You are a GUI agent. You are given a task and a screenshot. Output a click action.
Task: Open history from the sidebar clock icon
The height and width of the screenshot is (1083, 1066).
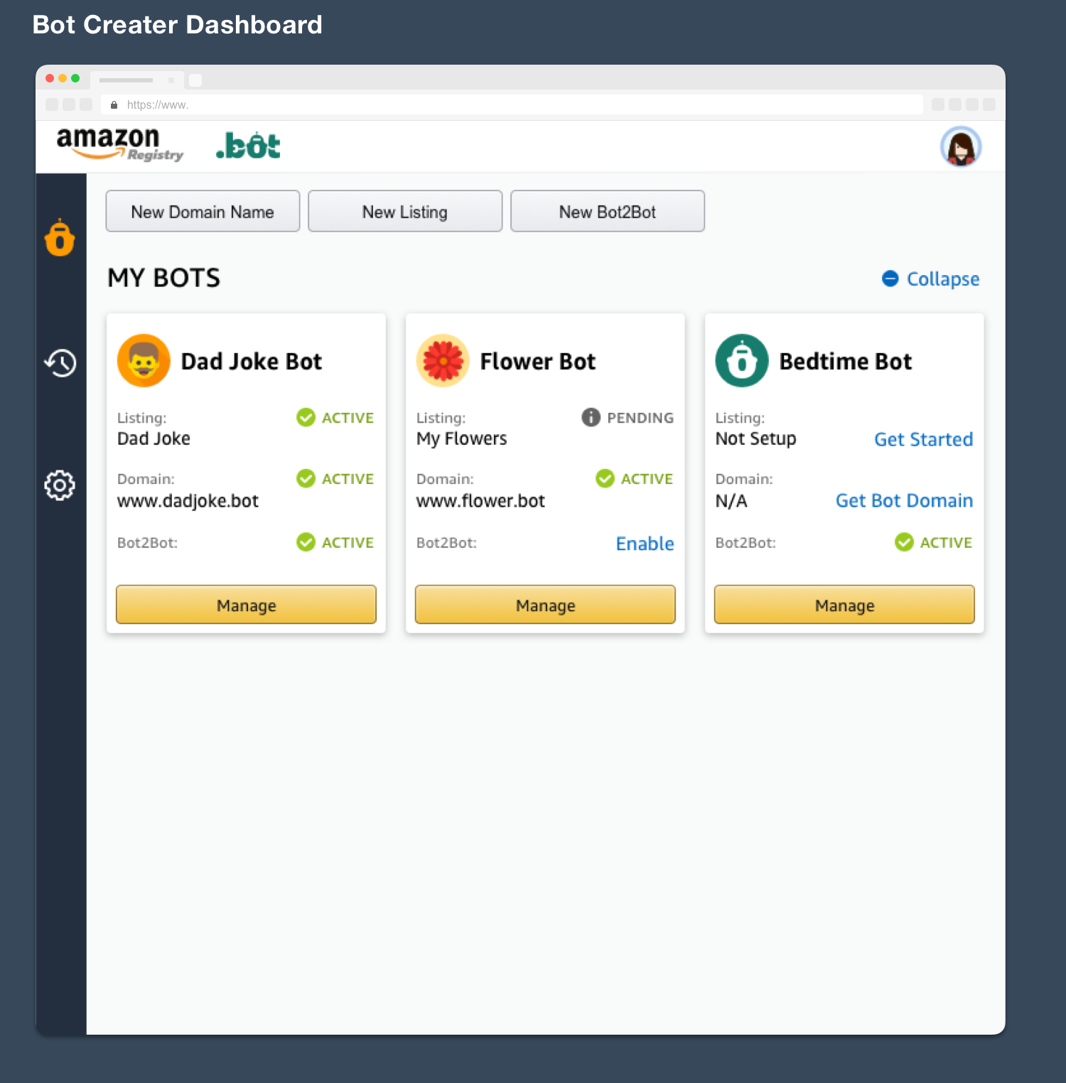(x=60, y=363)
